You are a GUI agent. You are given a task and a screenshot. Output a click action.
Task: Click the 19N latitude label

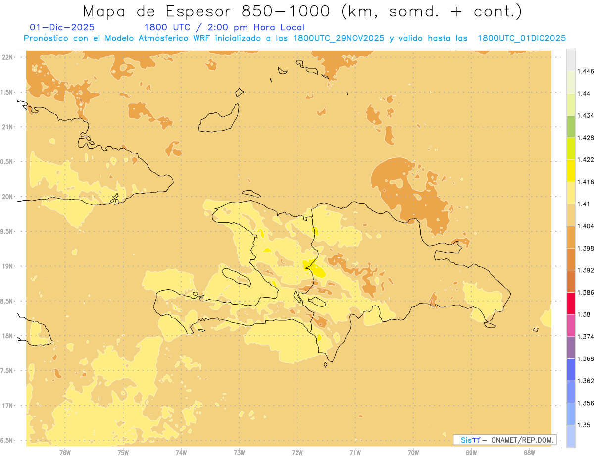point(7,266)
